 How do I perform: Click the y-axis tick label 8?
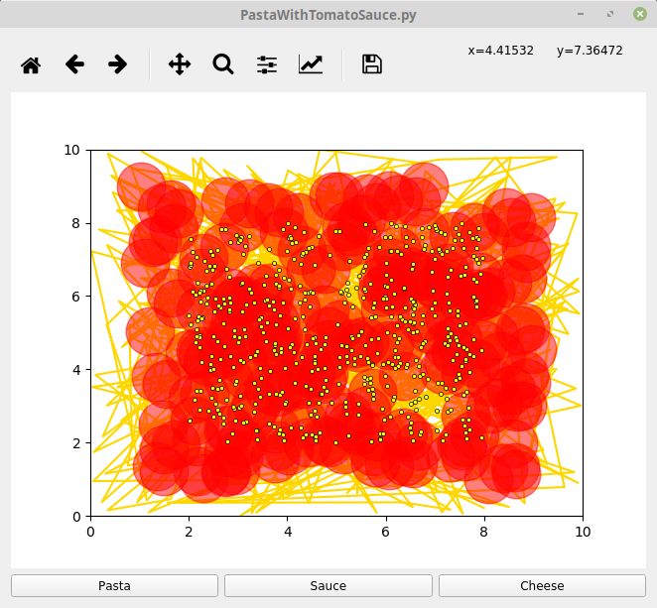tap(75, 223)
